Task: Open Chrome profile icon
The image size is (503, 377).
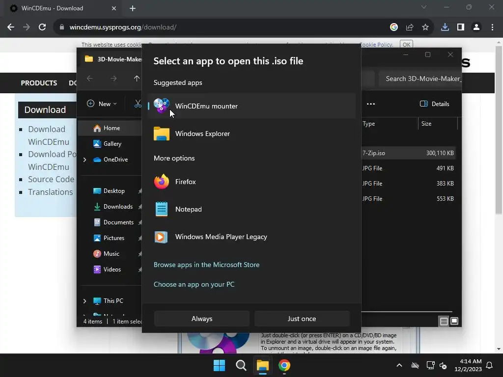Action: [476, 27]
